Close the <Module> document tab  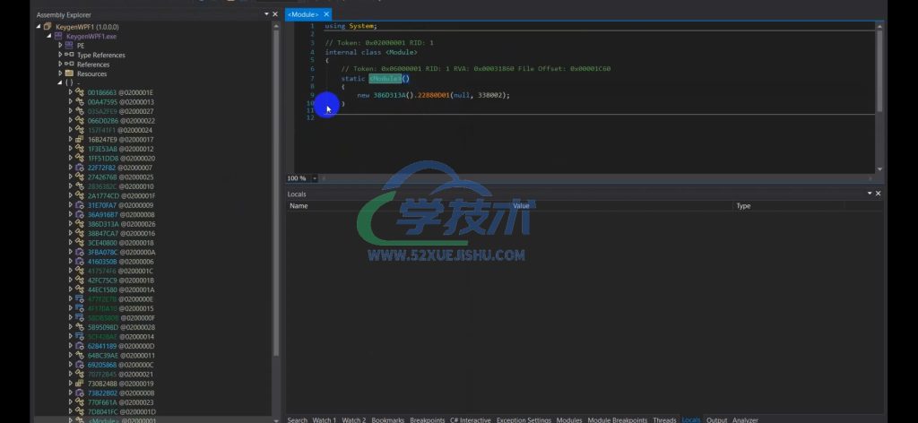click(x=326, y=14)
